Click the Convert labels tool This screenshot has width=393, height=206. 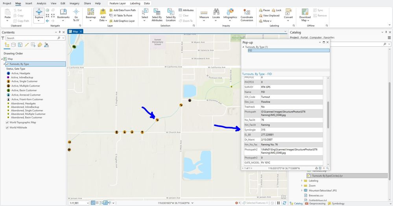coord(288,15)
